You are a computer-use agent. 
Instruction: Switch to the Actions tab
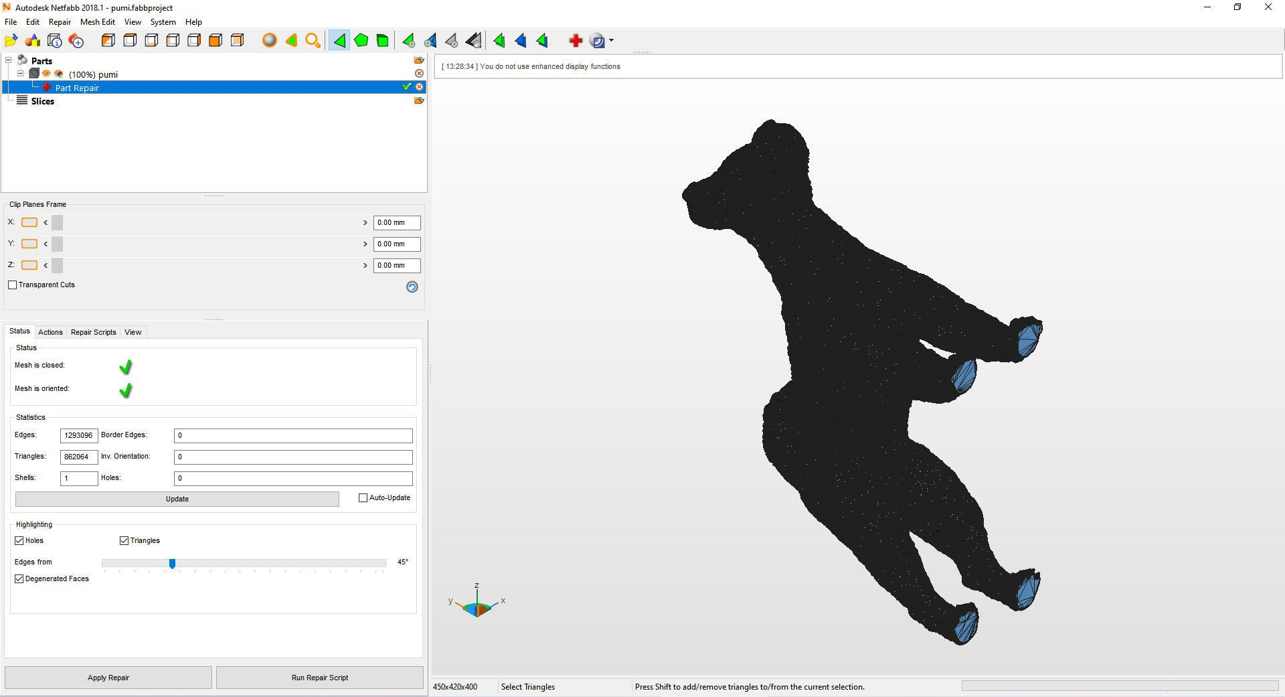[x=50, y=332]
